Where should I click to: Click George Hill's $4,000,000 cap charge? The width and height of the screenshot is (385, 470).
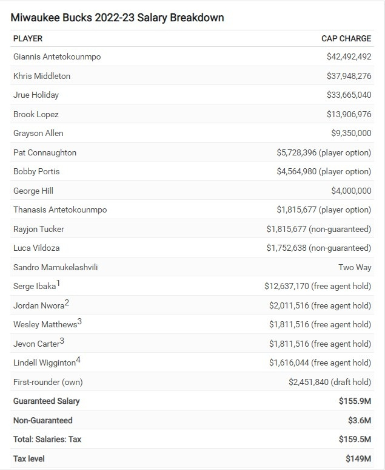[x=351, y=191]
